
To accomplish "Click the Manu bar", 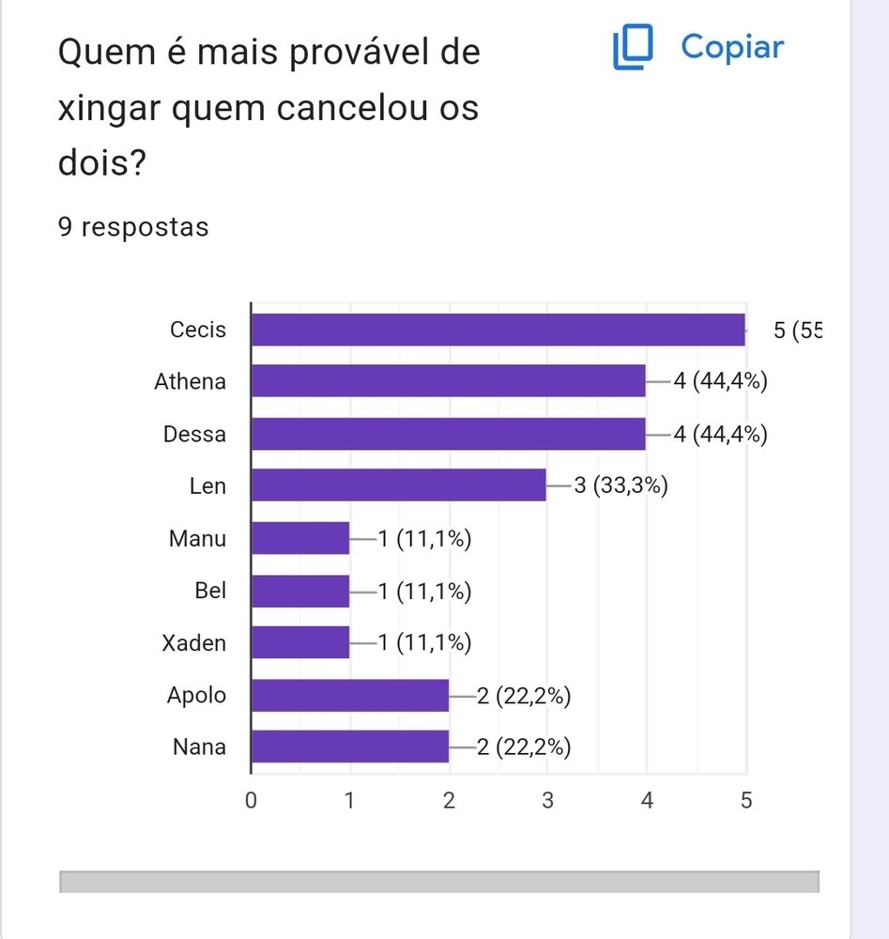I will pos(300,539).
